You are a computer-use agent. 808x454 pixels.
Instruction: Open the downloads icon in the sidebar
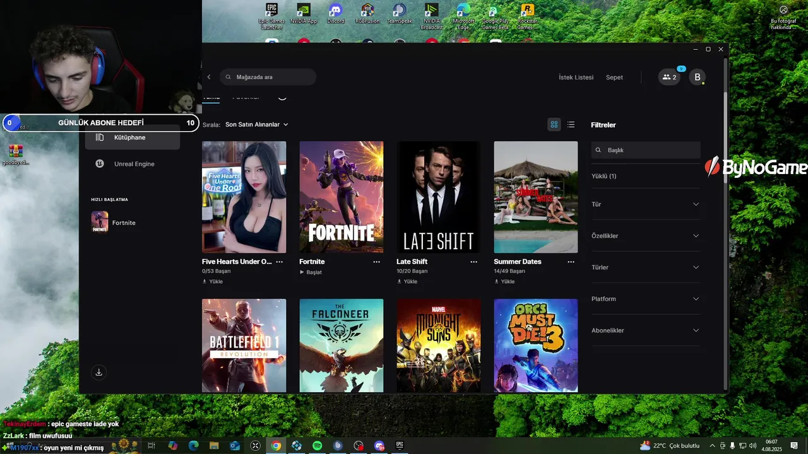click(98, 372)
